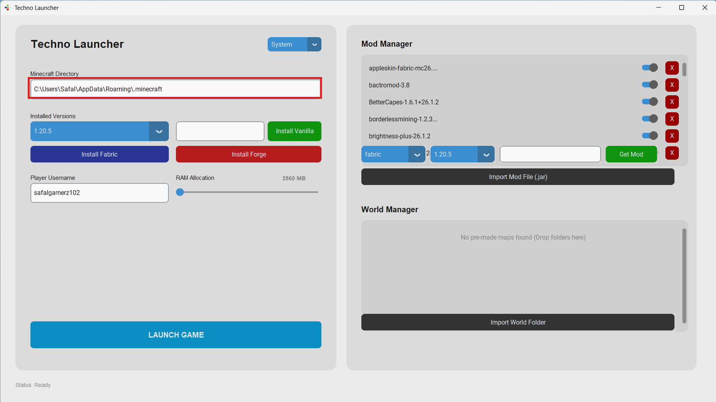Click the partially hidden red X below brightness-plus
Image resolution: width=716 pixels, height=402 pixels.
tap(672, 153)
